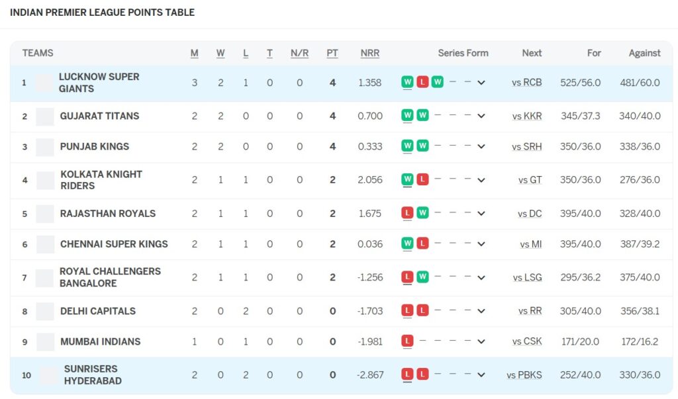Click Mumbai Indians team logo
This screenshot has height=399, width=678.
(45, 342)
